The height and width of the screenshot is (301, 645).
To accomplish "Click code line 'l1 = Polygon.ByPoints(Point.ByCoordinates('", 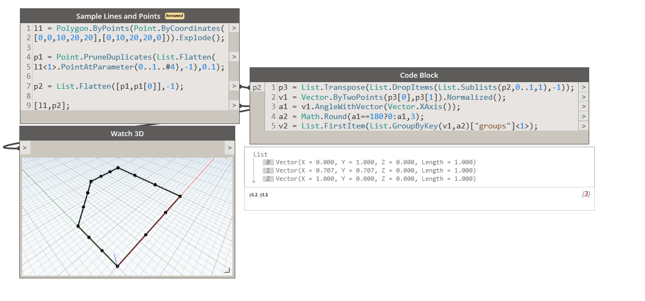I will (129, 28).
